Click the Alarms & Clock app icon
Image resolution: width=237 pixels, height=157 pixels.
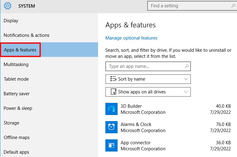(x=111, y=127)
